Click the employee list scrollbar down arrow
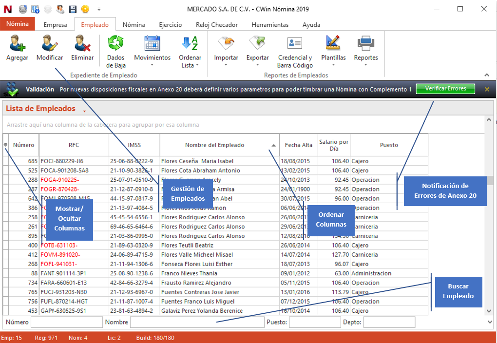 (x=489, y=311)
